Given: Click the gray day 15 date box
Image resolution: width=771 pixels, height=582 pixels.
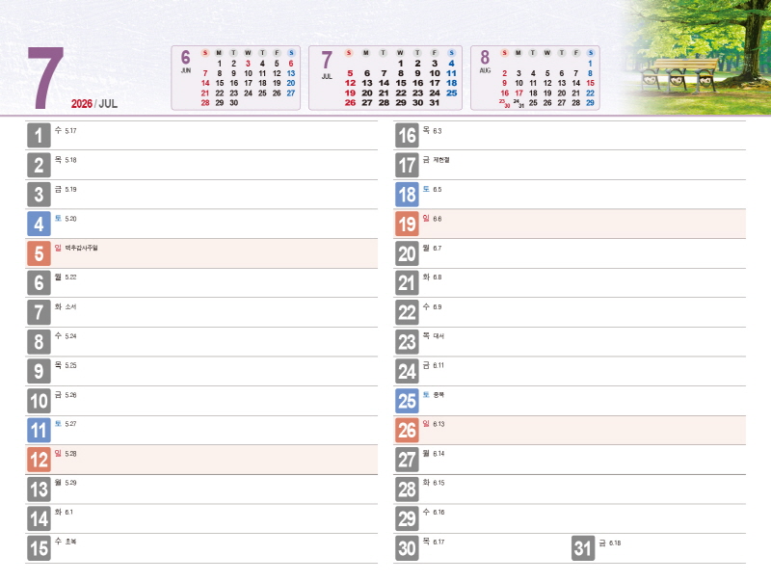Looking at the screenshot, I should pos(39,549).
